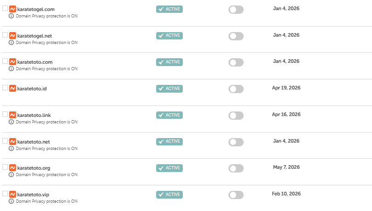The width and height of the screenshot is (372, 211).
Task: Switch on the toggle for karatetoto.vip
Action: (x=236, y=195)
